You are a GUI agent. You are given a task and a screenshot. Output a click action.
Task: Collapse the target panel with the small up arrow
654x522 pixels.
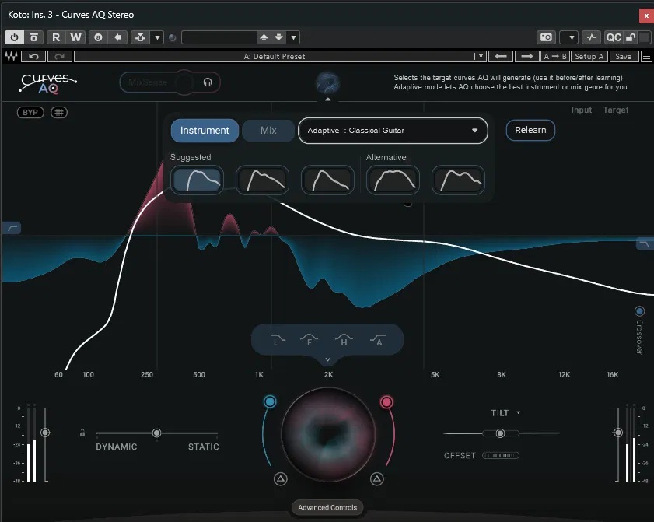point(328,100)
